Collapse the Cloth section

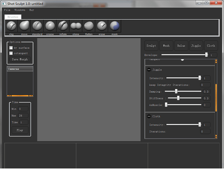pos(149,116)
